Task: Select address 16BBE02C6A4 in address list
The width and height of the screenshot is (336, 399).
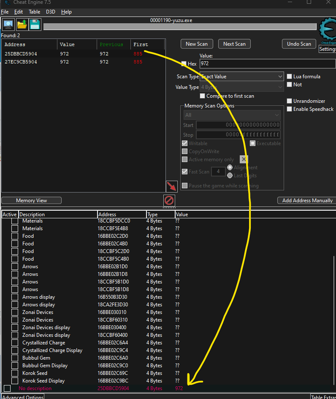Action: pos(113,342)
